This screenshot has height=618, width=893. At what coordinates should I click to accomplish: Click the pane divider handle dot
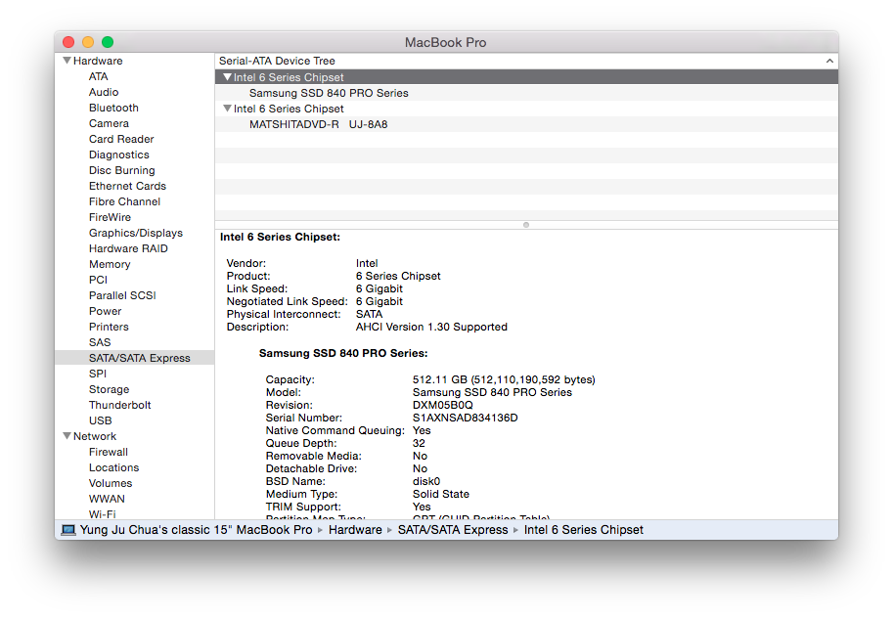pos(526,225)
